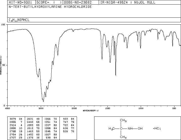
Task: Click the N-TERT-BUTYLHYDROXYLAMINE HYDROCHLORIDE compound name
Action: [x=50, y=7]
